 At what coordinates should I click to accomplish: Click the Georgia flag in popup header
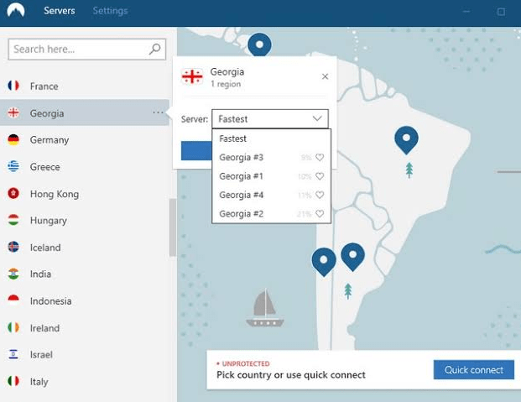[x=192, y=76]
